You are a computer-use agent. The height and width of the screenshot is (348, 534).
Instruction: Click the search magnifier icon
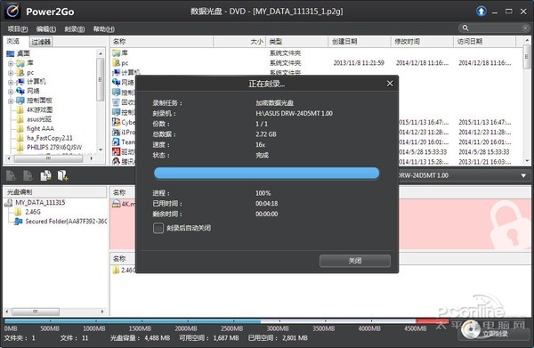tap(465, 28)
